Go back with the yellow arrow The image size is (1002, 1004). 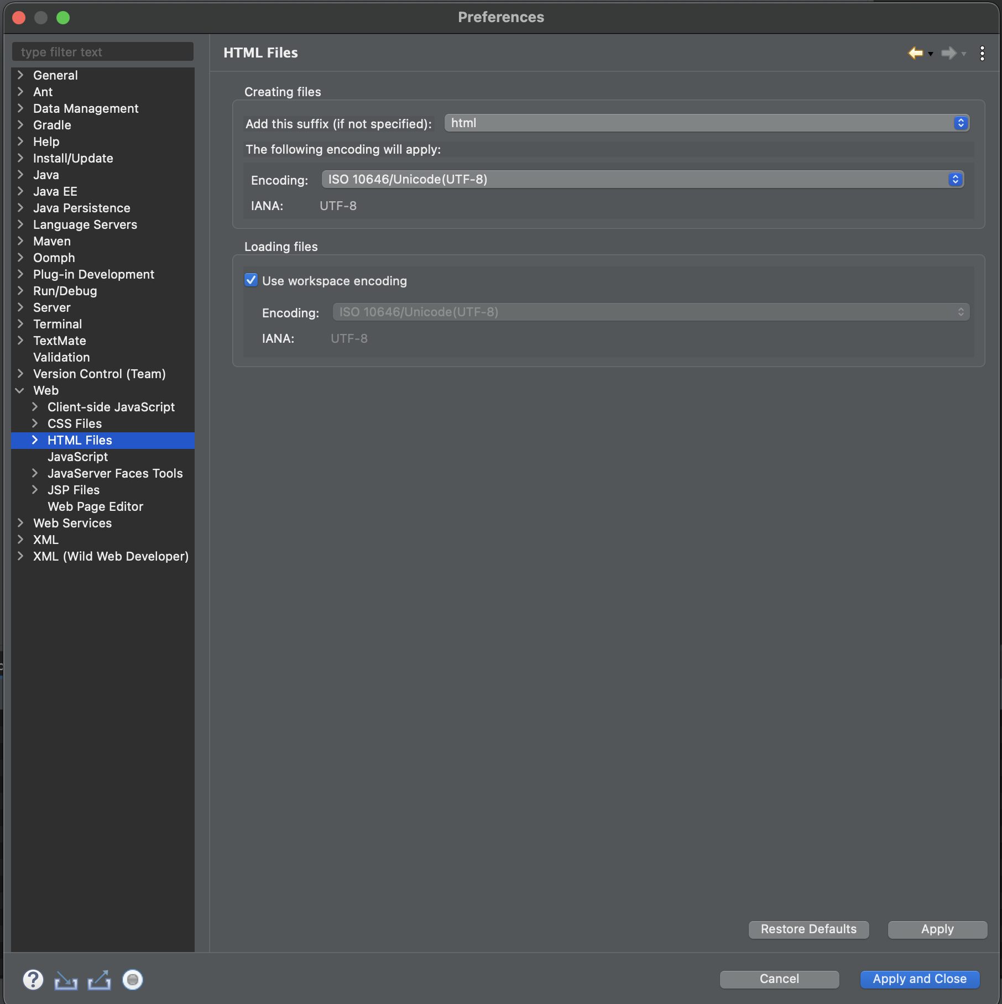915,53
